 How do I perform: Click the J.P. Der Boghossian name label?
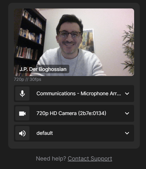[43, 69]
